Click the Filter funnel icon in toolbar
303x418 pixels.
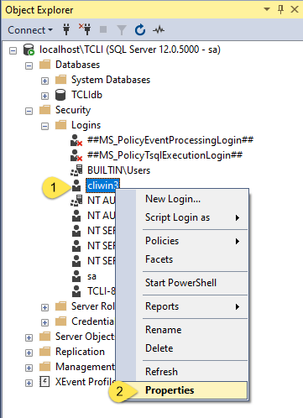tap(122, 29)
